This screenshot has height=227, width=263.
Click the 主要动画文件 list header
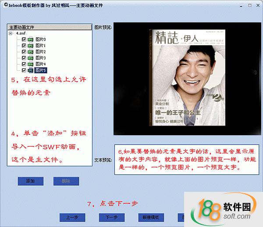[50, 27]
